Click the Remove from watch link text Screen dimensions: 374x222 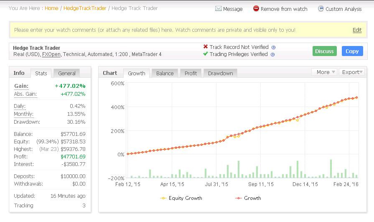[284, 9]
